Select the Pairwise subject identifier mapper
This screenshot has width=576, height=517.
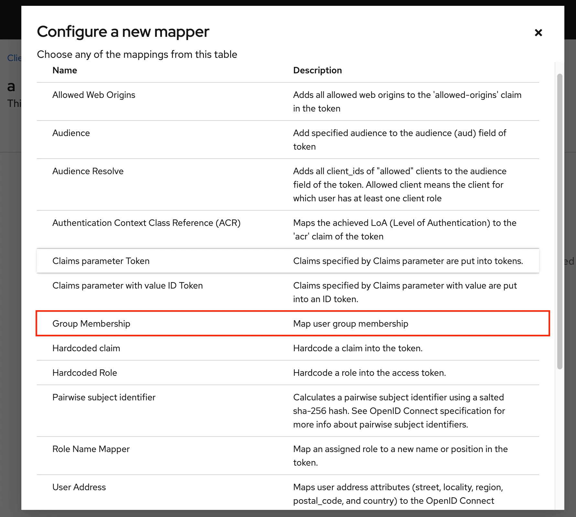click(x=104, y=397)
